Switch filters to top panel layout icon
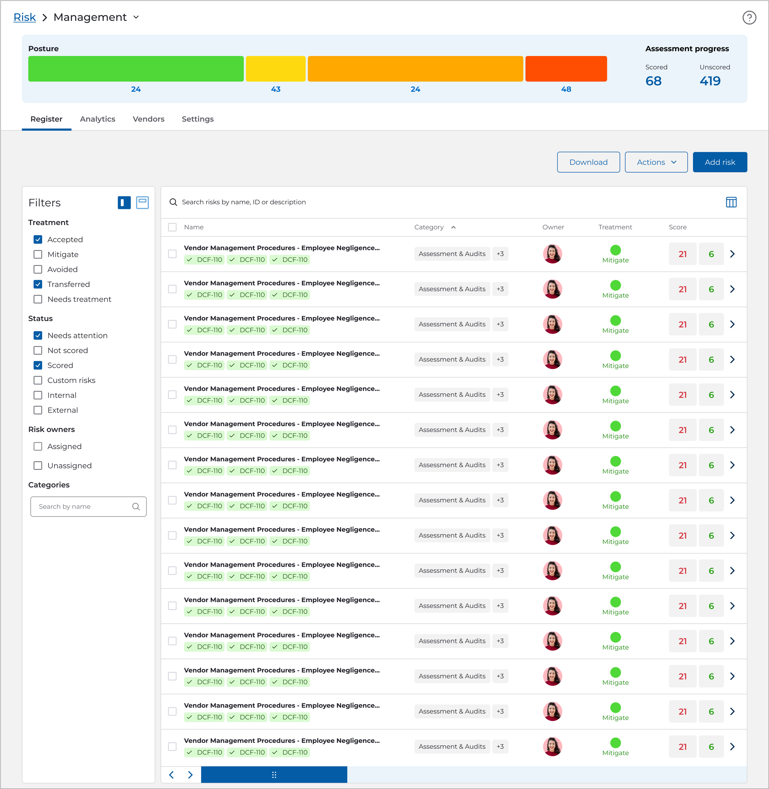The image size is (769, 789). (x=142, y=202)
